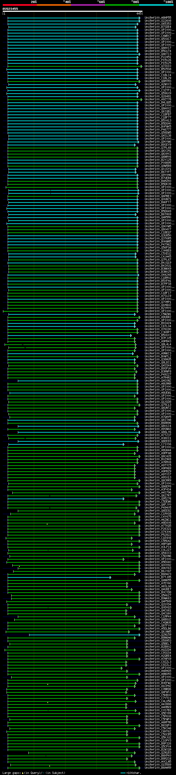
Task: Select hit label UniRef100_A4RHG5
Action: (158, 671)
